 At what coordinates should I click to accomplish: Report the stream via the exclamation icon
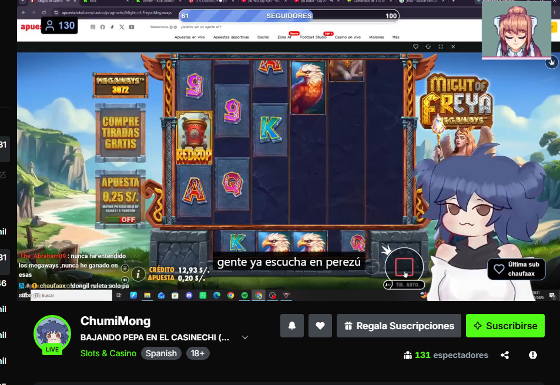[533, 355]
